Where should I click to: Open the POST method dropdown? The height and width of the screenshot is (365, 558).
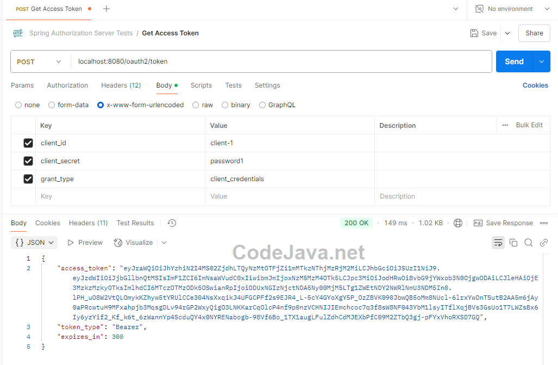point(39,61)
